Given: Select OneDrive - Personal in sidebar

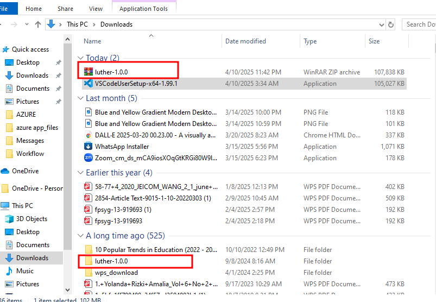Looking at the screenshot, I should point(37,188).
